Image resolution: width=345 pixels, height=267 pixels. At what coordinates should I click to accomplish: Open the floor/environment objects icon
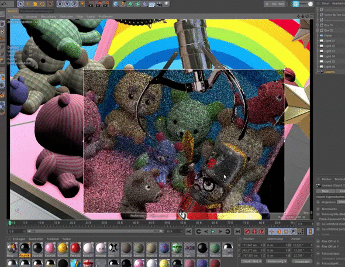click(x=152, y=4)
